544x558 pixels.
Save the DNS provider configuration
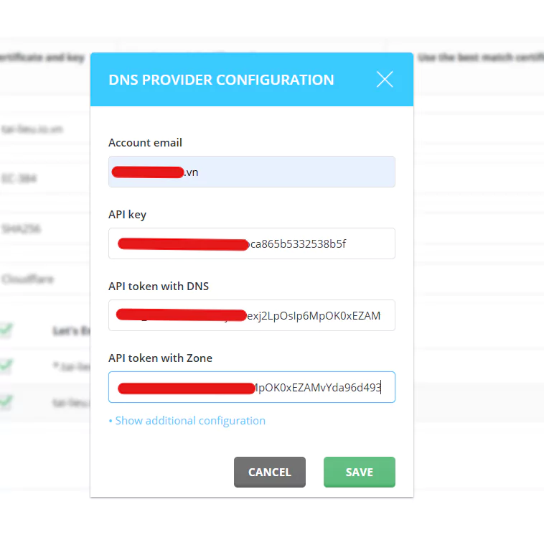(x=359, y=472)
